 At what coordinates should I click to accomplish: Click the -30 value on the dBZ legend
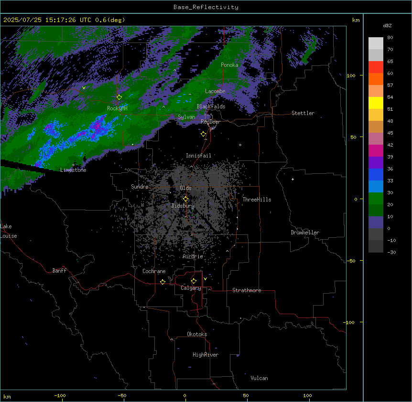(x=391, y=252)
